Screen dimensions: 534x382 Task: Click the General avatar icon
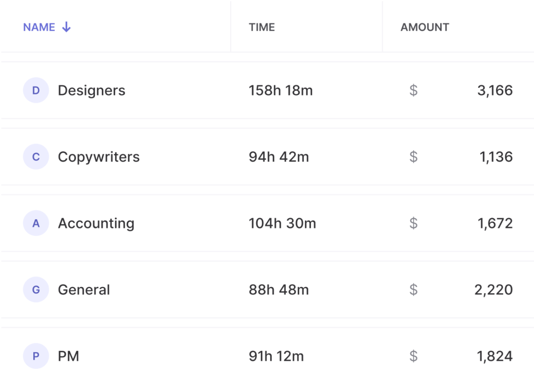pyautogui.click(x=36, y=290)
